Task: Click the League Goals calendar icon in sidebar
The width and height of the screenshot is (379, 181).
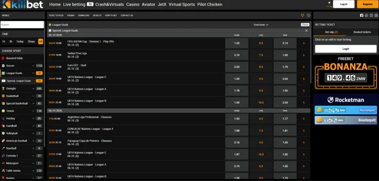Action: coord(3,73)
